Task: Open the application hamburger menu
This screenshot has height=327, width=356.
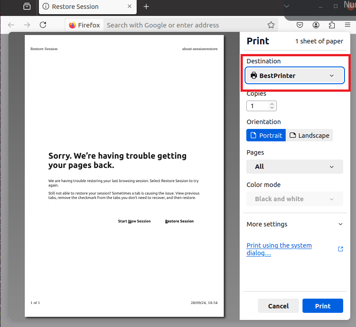Action: (347, 25)
